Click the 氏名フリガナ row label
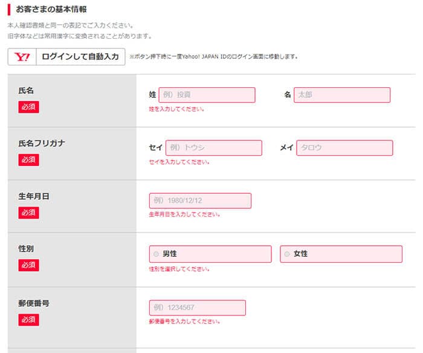Viewport: 423px width, 353px height. coord(42,144)
